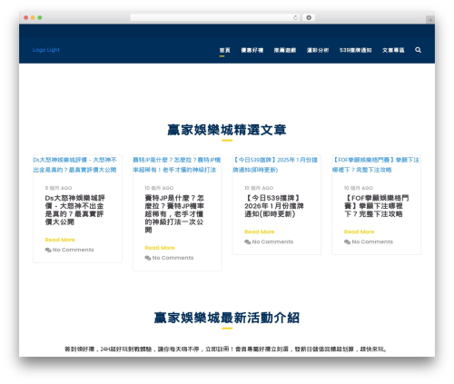
Task: Click comments icon on 今日539擋牌 card
Action: coord(248,241)
